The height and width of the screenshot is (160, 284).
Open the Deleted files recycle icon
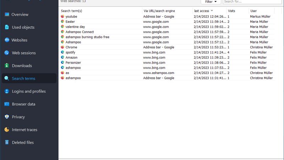(x=7, y=143)
